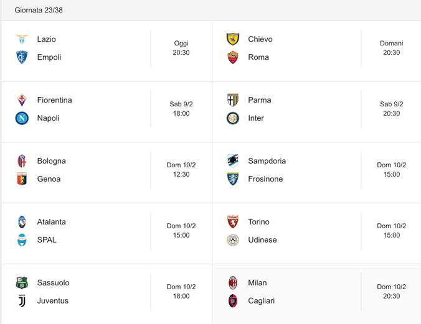Click the Empoli team crest

pos(22,57)
